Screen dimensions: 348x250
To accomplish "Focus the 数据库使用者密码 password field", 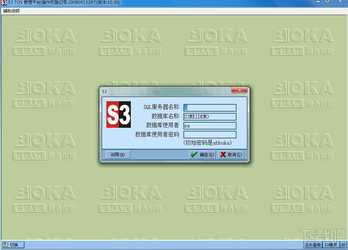I will coord(210,135).
